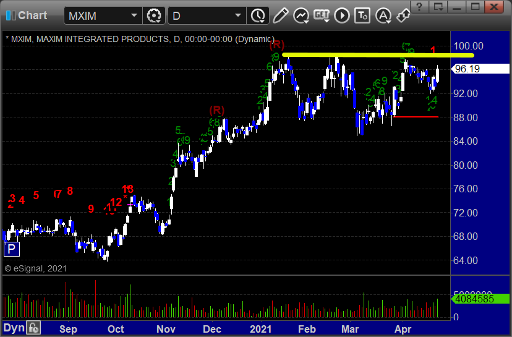The image size is (512, 337).
Task: Select the pencil drawing tool
Action: pos(280,15)
